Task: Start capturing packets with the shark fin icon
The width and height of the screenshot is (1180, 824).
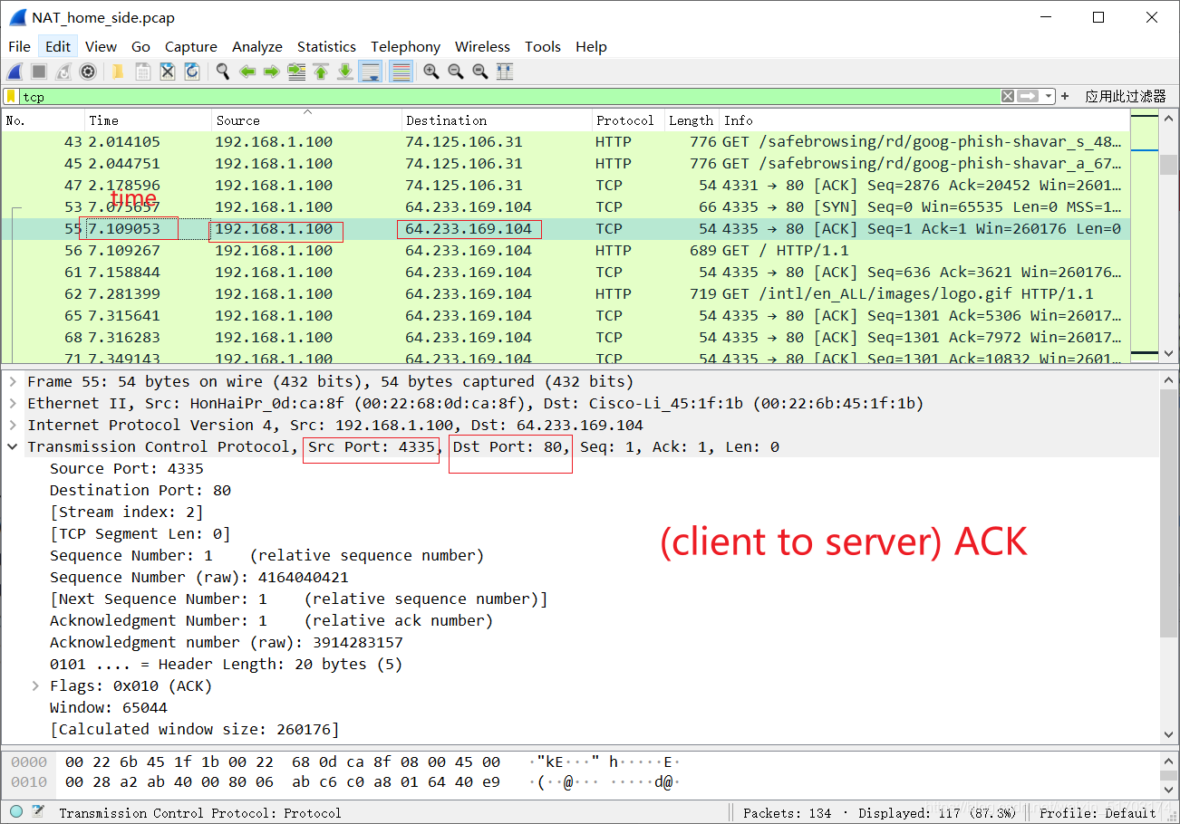Action: [x=15, y=72]
